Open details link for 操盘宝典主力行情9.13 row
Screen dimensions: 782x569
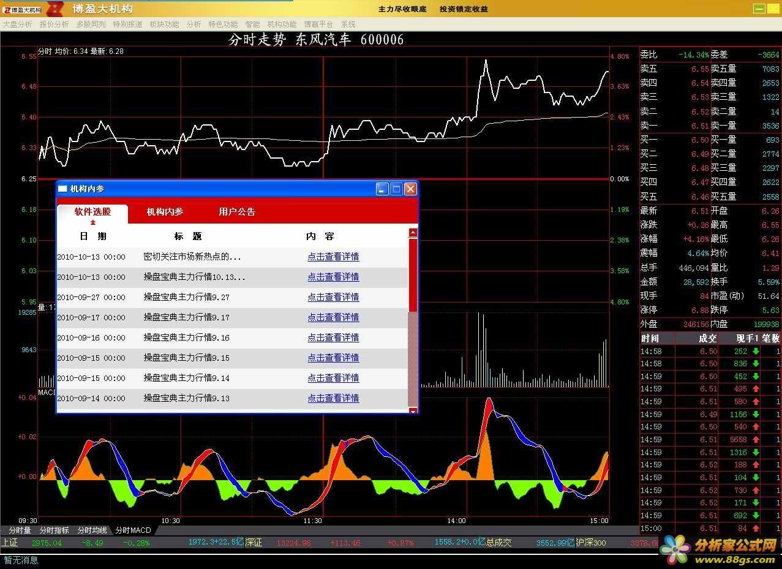333,399
